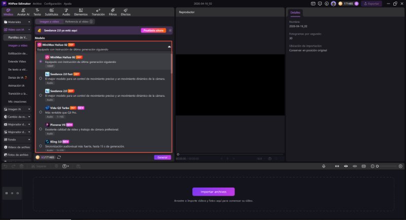Open the Transición tool
The width and height of the screenshot is (406, 220).
coord(98,12)
